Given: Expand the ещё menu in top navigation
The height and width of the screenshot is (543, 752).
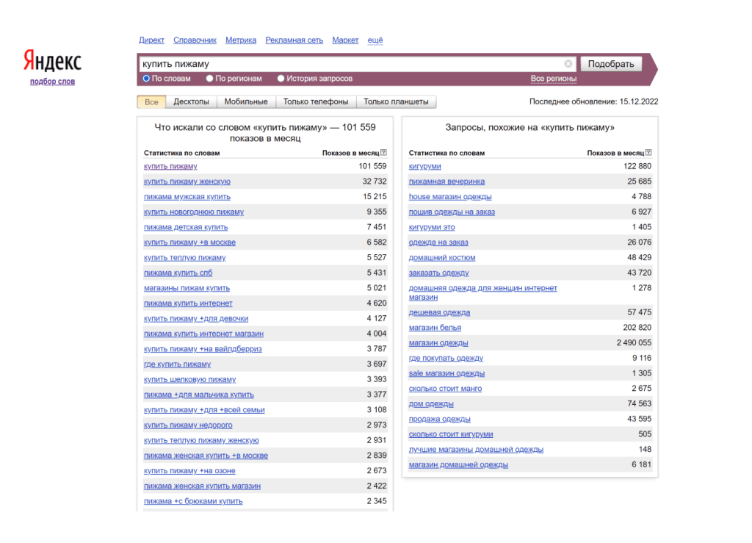Looking at the screenshot, I should (x=375, y=40).
